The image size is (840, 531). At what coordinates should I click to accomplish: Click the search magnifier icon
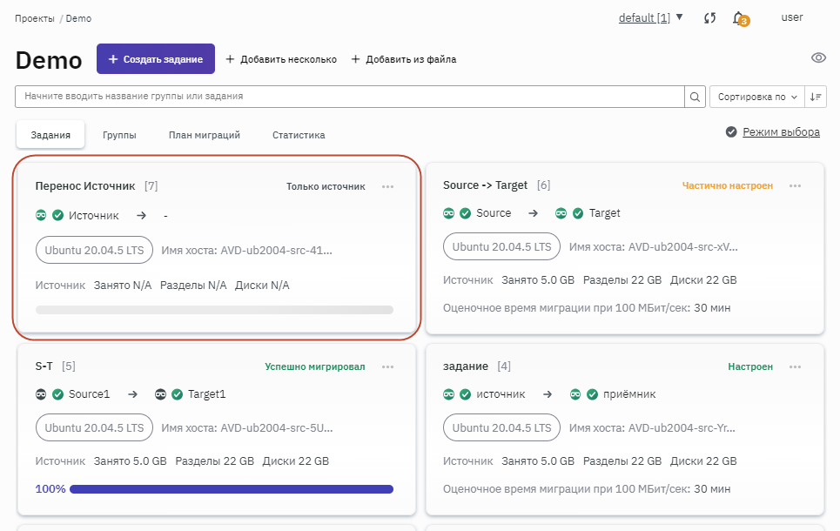pyautogui.click(x=696, y=97)
